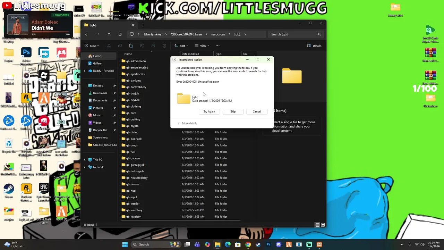
Task: Open the View dropdown
Action: (x=202, y=46)
